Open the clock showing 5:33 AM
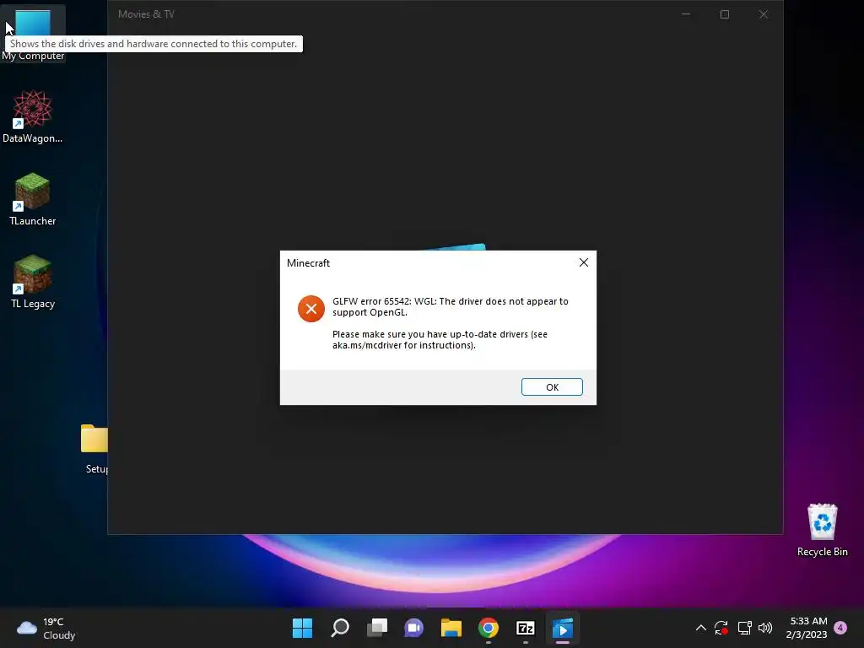864x648 pixels. pos(807,628)
